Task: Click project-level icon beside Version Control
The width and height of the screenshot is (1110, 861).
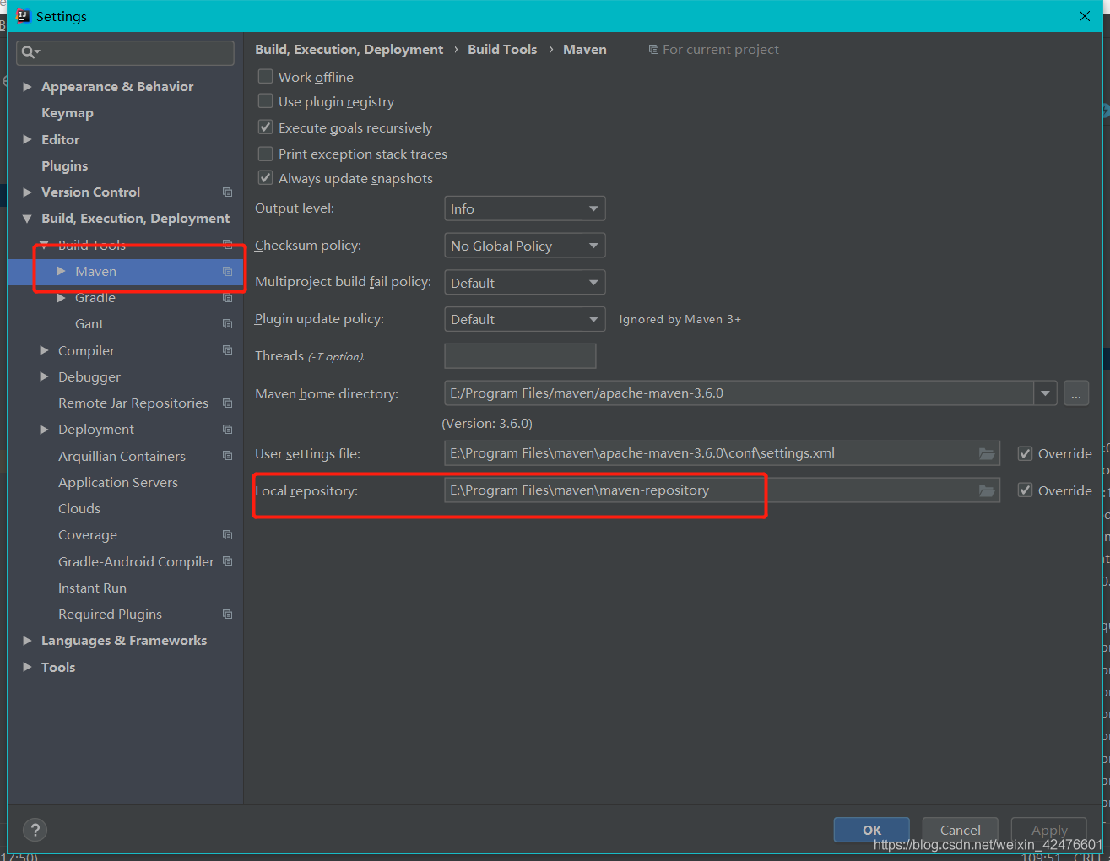Action: point(227,192)
